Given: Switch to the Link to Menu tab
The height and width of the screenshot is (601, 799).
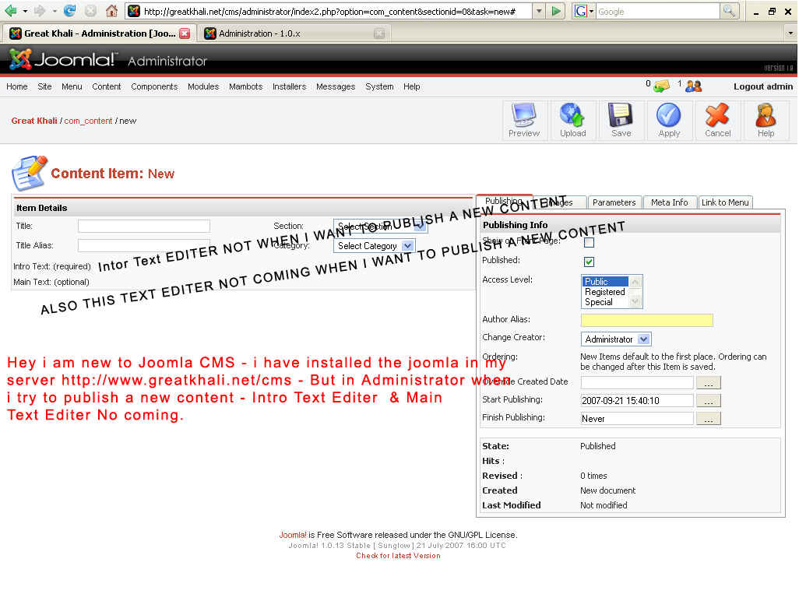Looking at the screenshot, I should 725,202.
